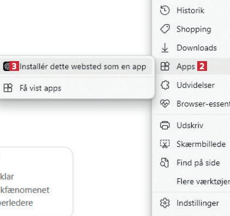Open the Downloads entry
The height and width of the screenshot is (216, 230).
191,48
